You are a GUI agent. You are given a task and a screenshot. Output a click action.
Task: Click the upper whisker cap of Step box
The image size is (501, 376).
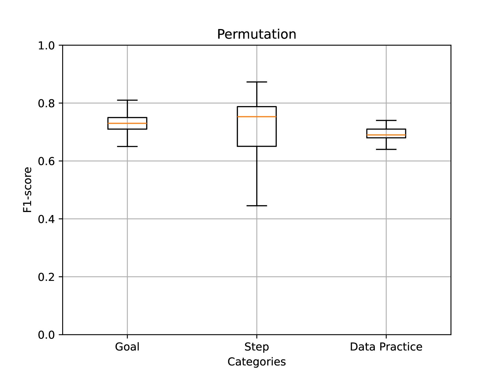pyautogui.click(x=257, y=82)
